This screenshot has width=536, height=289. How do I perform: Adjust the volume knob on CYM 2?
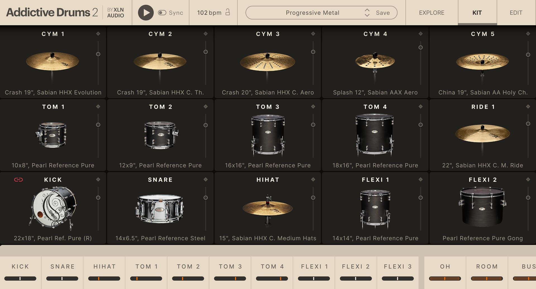click(x=205, y=52)
